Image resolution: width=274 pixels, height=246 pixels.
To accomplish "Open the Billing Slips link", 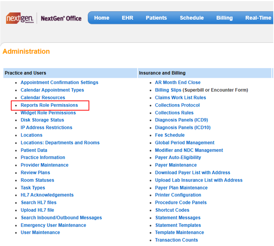I will (168, 90).
